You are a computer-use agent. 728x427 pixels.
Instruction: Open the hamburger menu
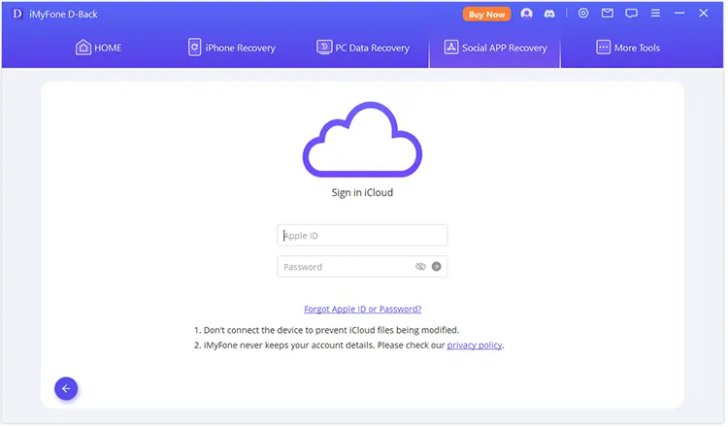pyautogui.click(x=655, y=13)
